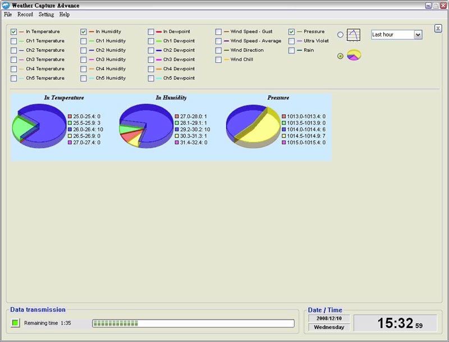449x342 pixels.
Task: Choose the pie chart radio button
Action: pyautogui.click(x=340, y=56)
